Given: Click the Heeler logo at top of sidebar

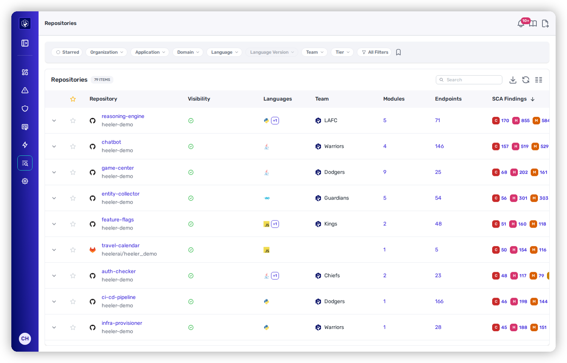Looking at the screenshot, I should tap(25, 23).
